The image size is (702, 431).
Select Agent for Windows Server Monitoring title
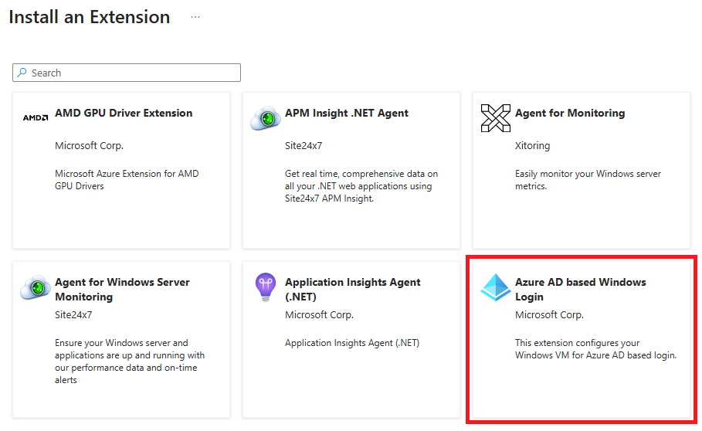pos(122,289)
